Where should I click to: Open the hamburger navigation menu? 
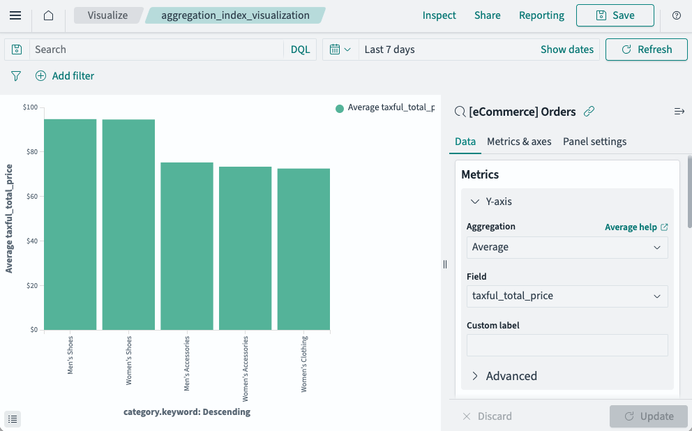click(15, 15)
